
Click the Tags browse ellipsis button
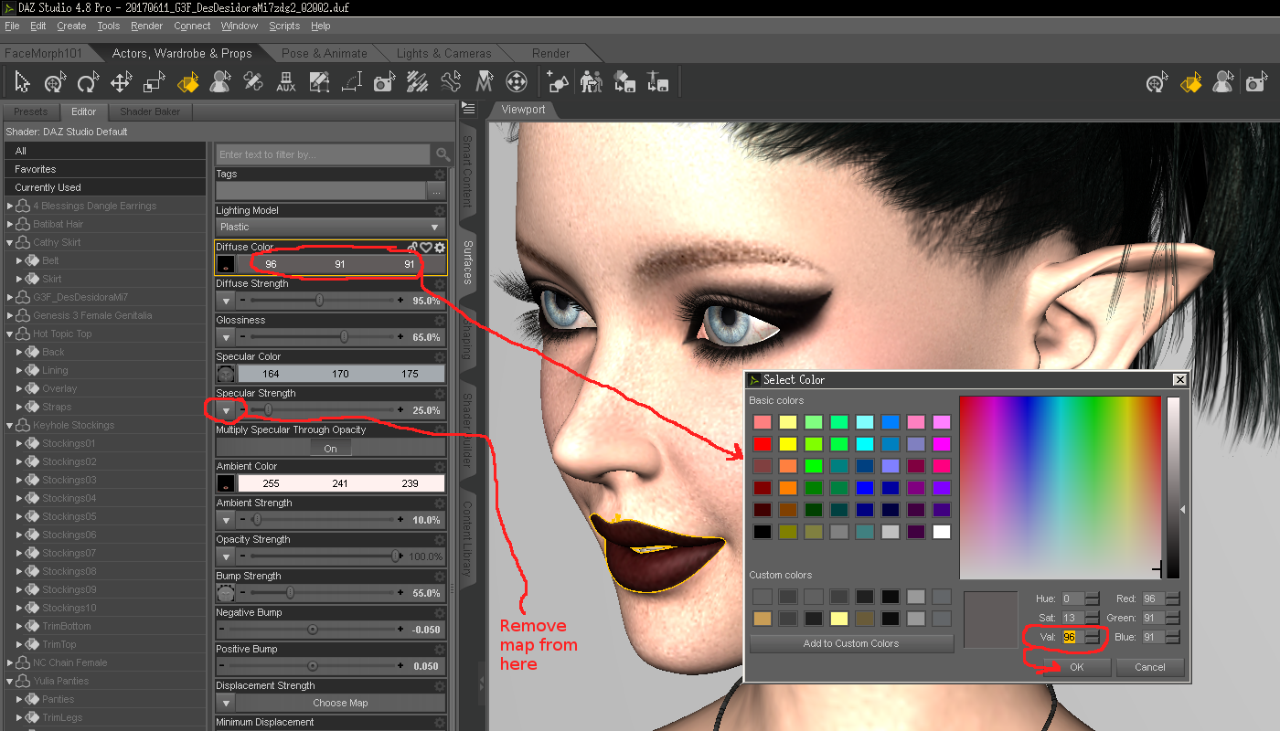[436, 191]
